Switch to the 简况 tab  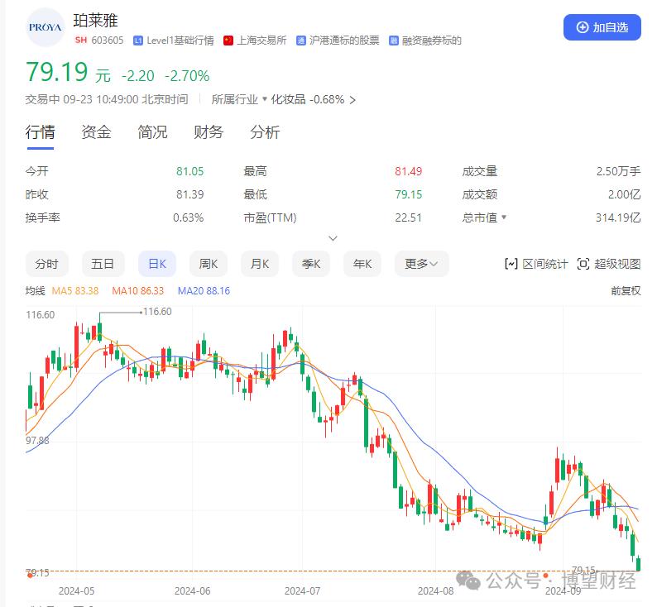tap(152, 132)
